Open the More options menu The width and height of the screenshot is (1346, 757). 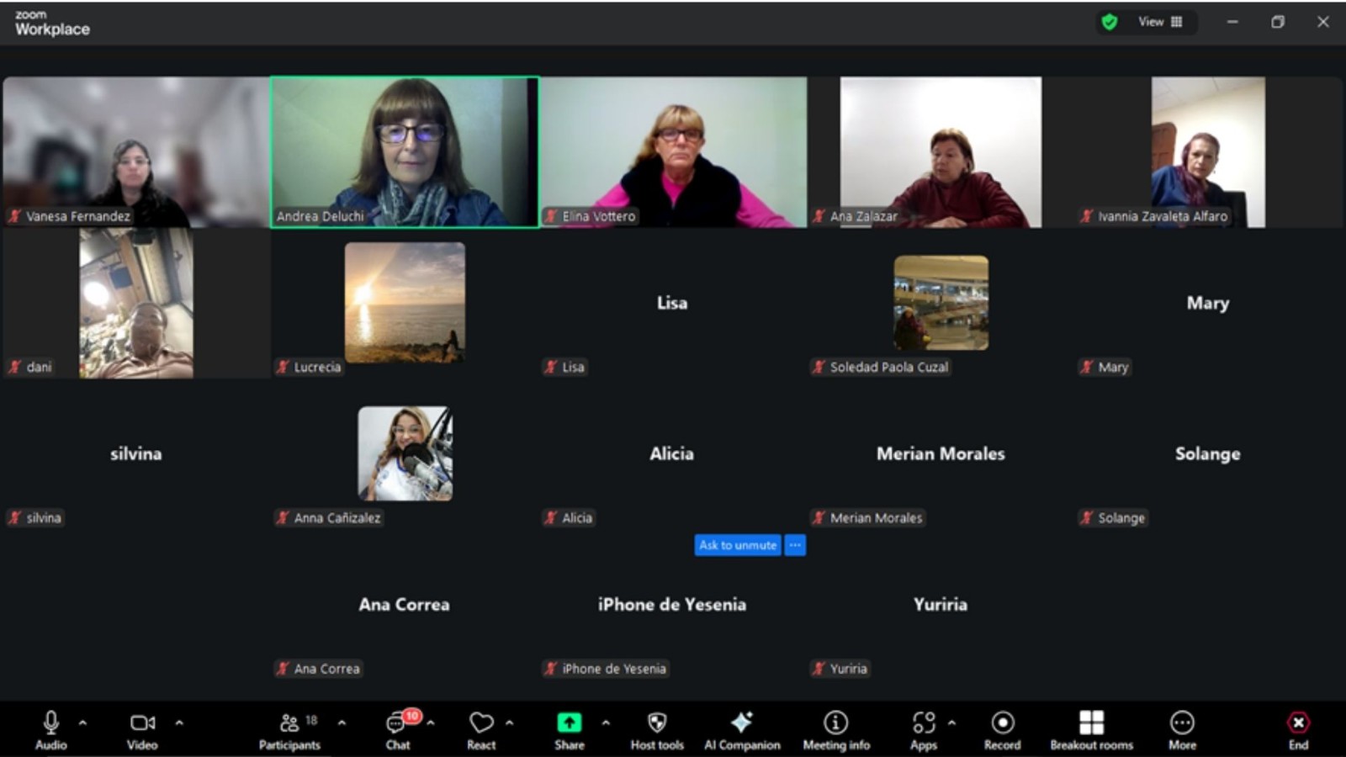(1182, 730)
